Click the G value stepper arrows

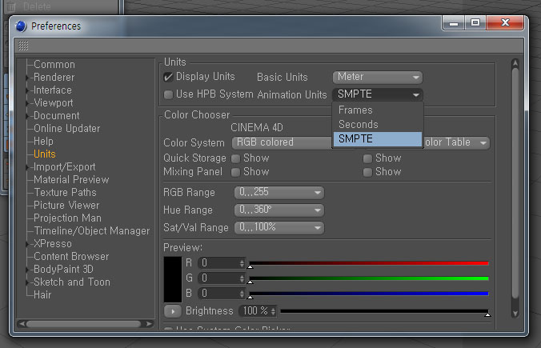pyautogui.click(x=242, y=278)
